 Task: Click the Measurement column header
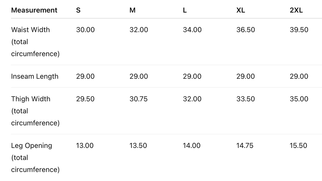[34, 10]
